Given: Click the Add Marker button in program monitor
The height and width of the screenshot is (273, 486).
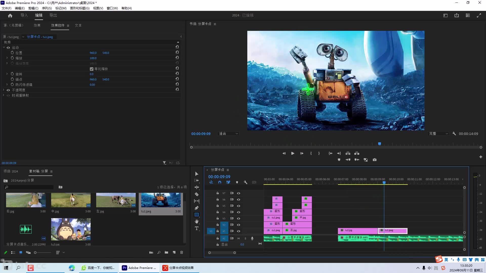Looking at the screenshot, I should [x=339, y=160].
